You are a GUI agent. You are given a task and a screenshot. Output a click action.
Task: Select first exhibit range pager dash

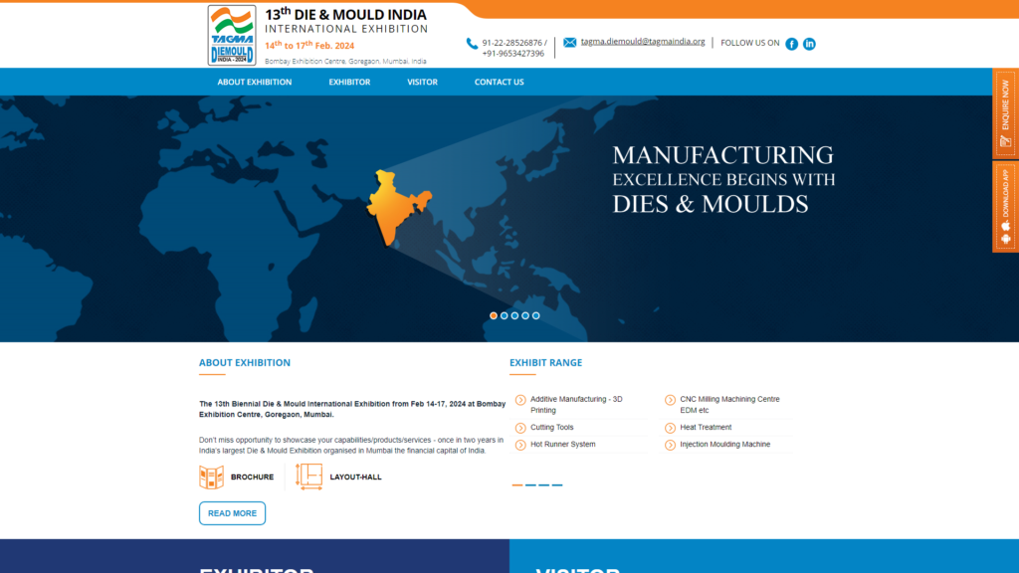point(517,485)
